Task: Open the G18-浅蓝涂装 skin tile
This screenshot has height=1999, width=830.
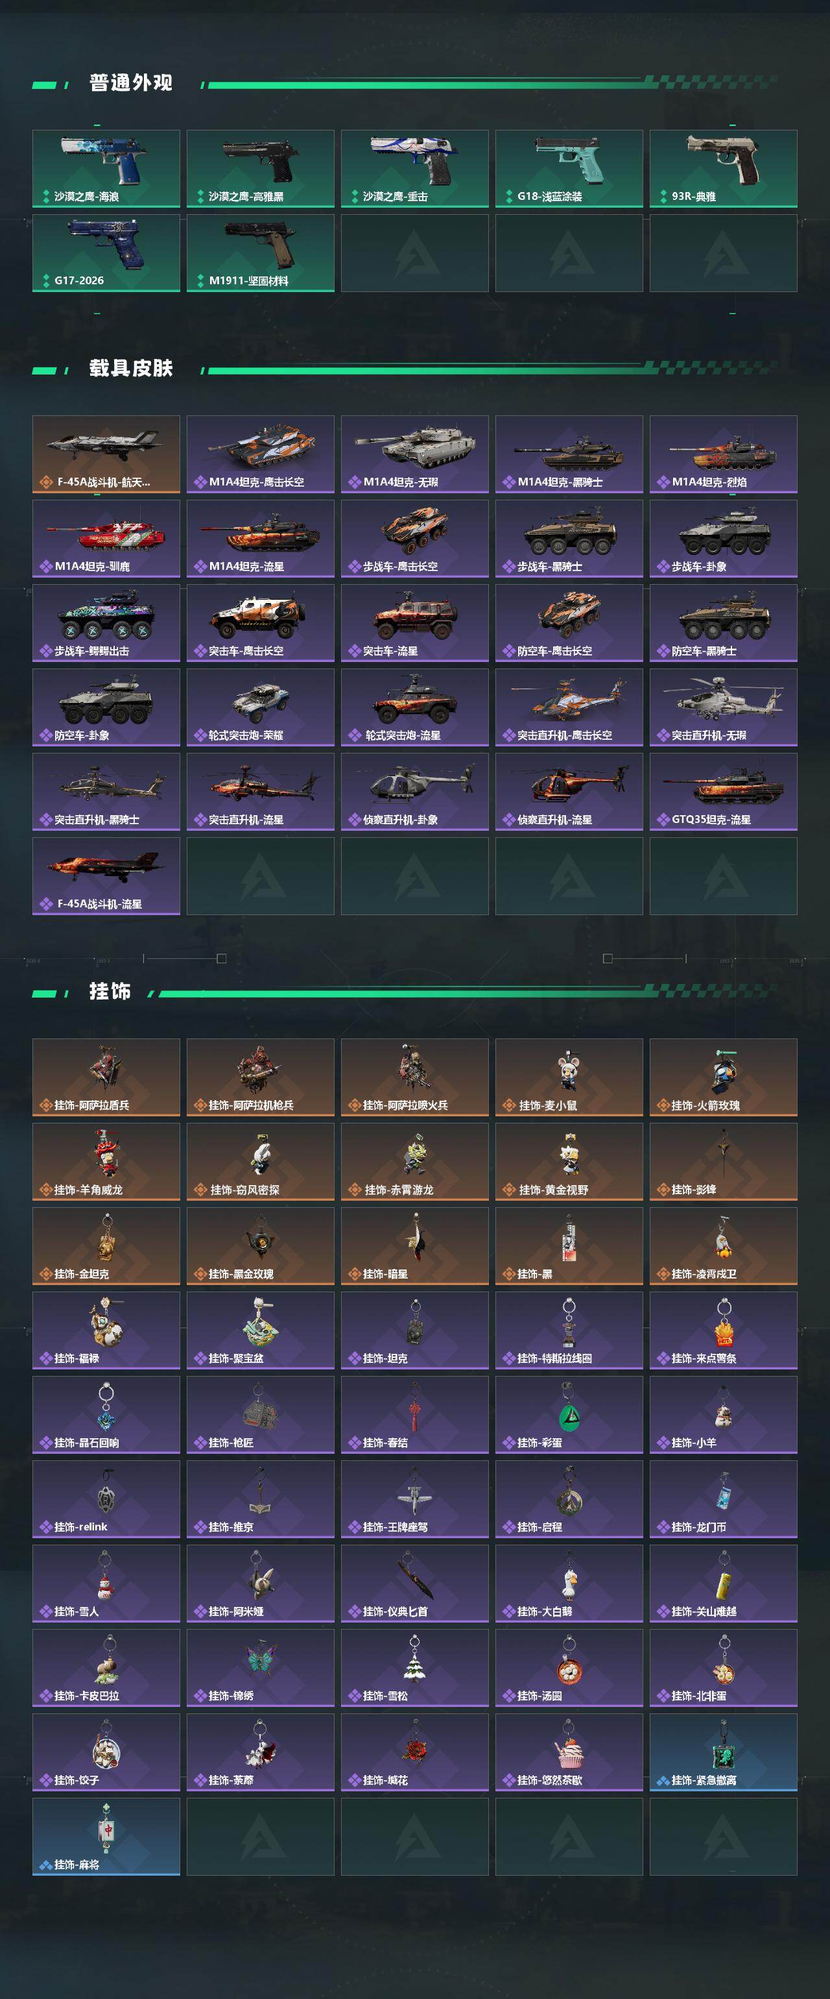Action: [x=569, y=168]
